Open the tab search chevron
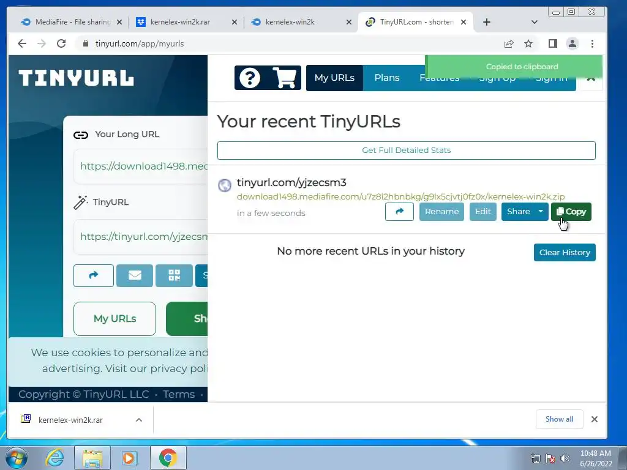 pos(534,22)
